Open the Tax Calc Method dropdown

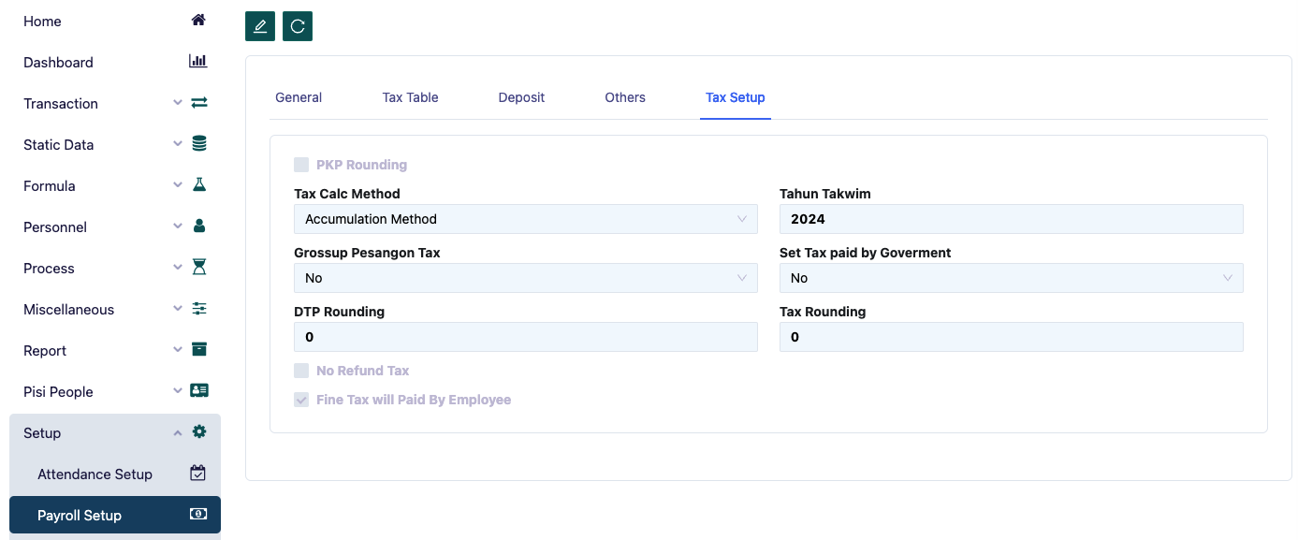tap(525, 219)
